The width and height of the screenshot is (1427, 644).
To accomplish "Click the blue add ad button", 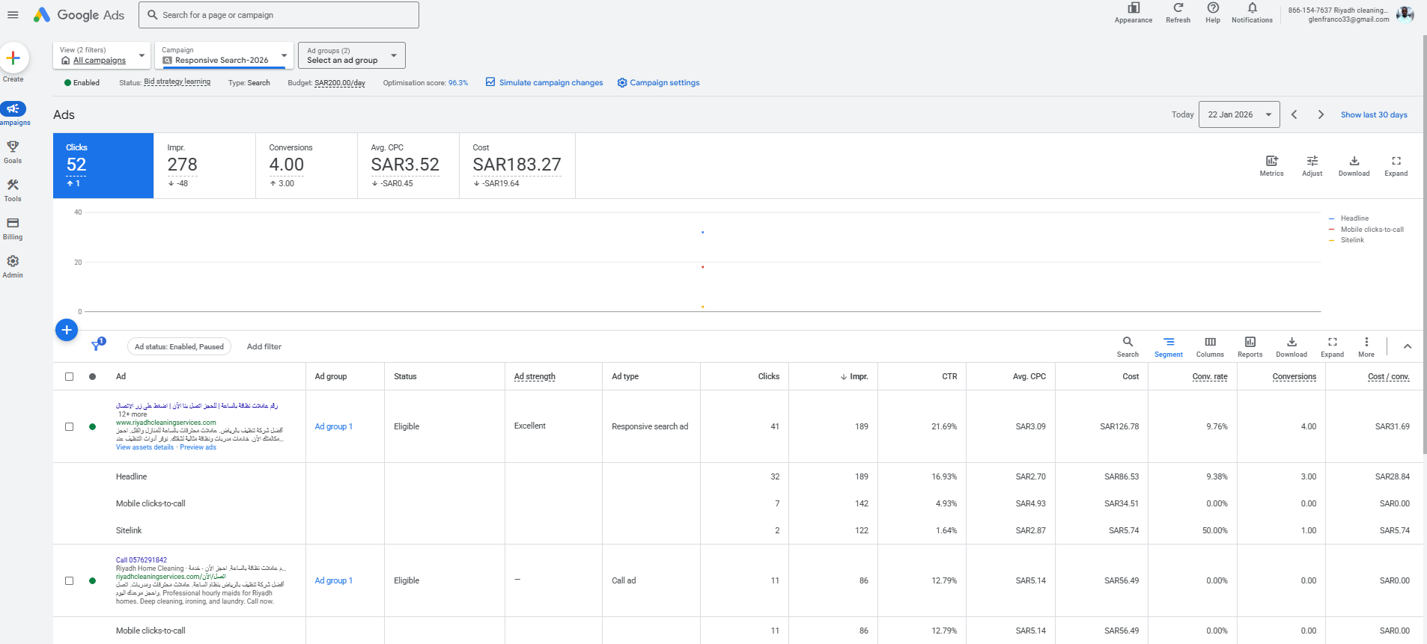I will click(67, 330).
